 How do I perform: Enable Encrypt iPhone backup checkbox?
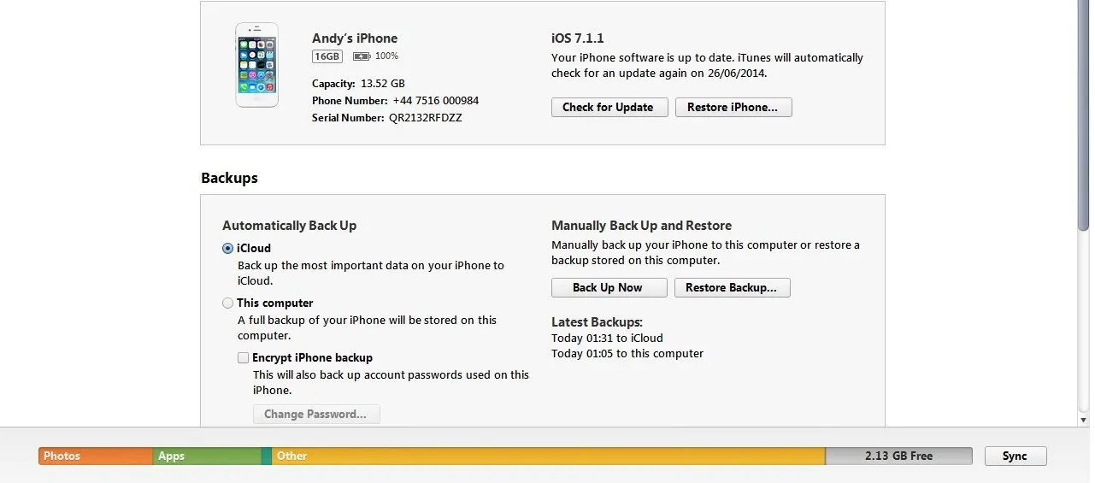244,358
